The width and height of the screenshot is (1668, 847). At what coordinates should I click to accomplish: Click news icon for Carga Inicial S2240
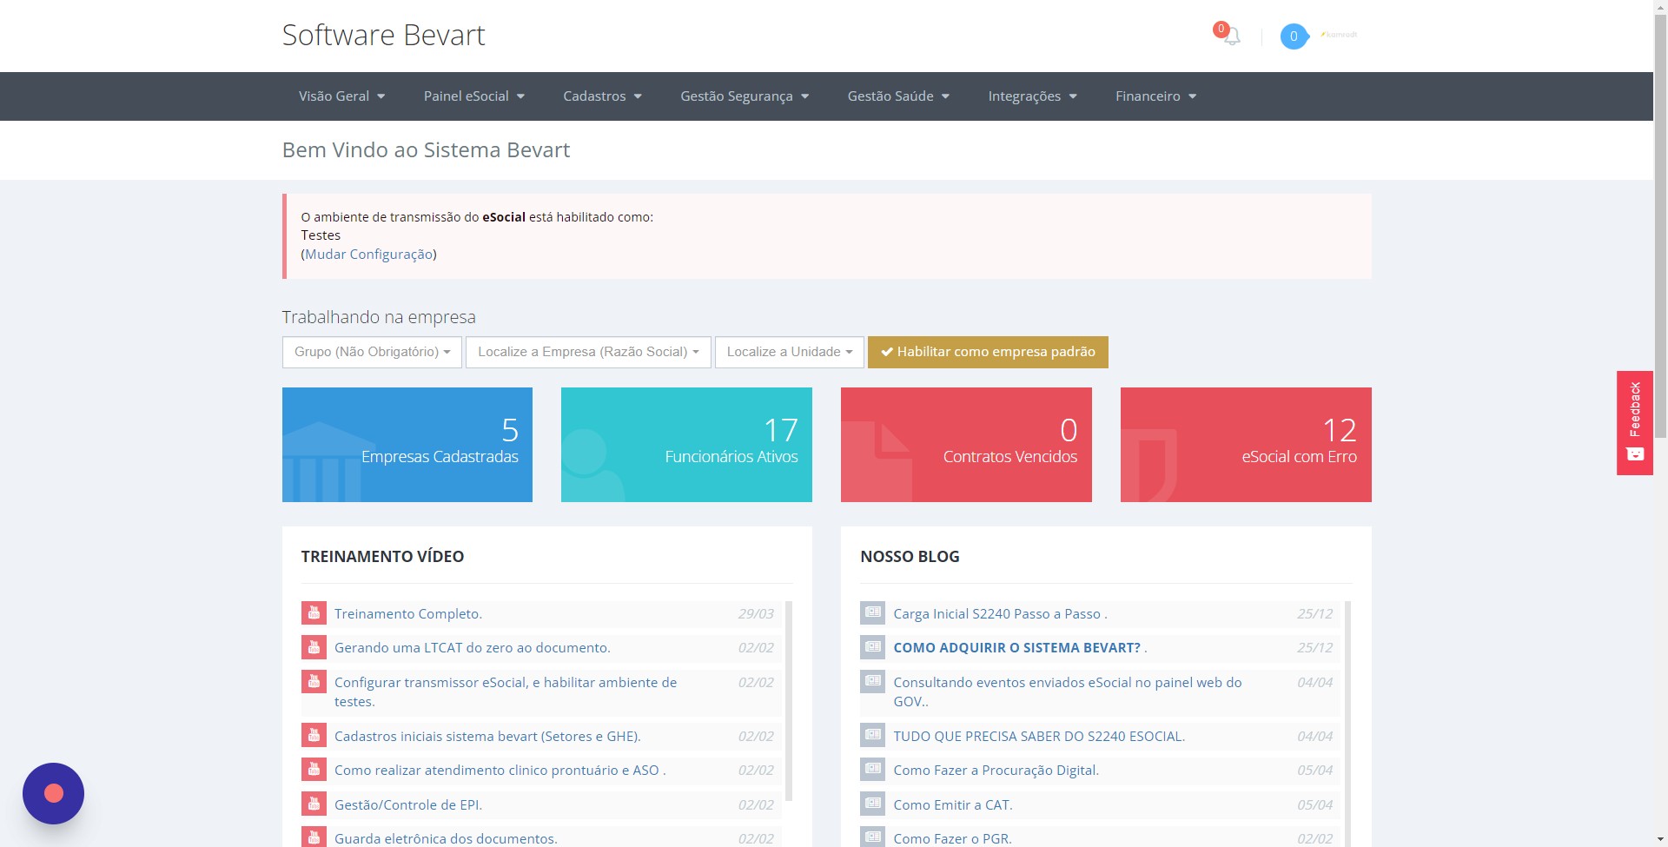coord(872,613)
